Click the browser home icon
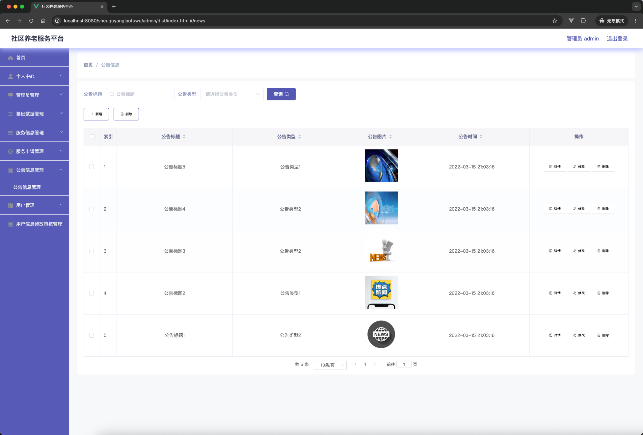The image size is (643, 435). point(43,21)
